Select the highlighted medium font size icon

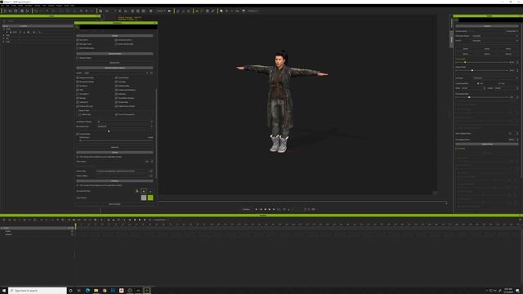(x=144, y=191)
